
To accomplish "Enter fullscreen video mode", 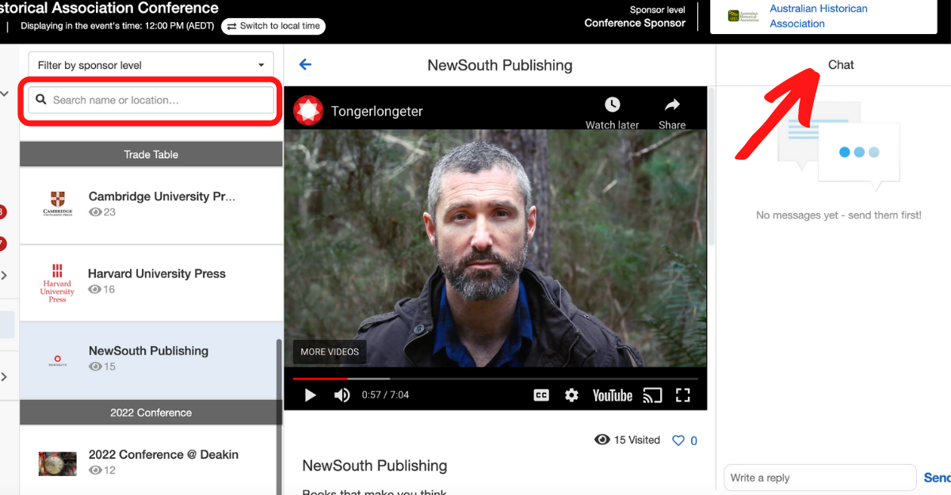I will [683, 395].
